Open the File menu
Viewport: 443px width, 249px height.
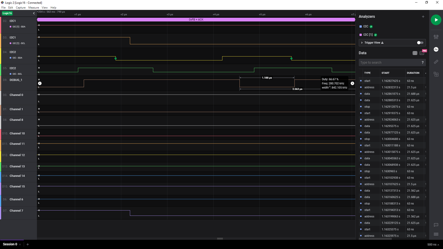click(x=4, y=8)
